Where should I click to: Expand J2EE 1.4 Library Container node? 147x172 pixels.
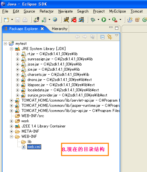tap(11, 126)
